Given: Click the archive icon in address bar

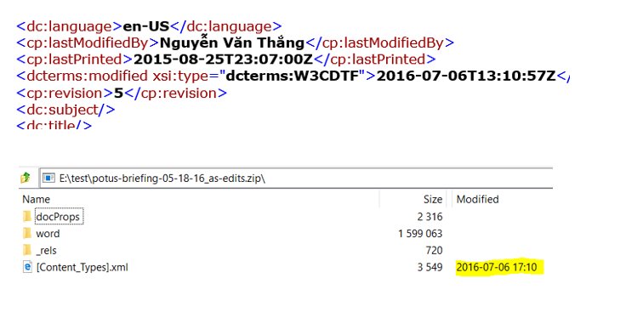Looking at the screenshot, I should coord(48,179).
